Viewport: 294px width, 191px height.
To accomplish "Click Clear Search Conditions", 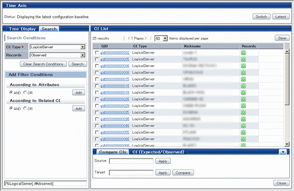I will coord(43,64).
